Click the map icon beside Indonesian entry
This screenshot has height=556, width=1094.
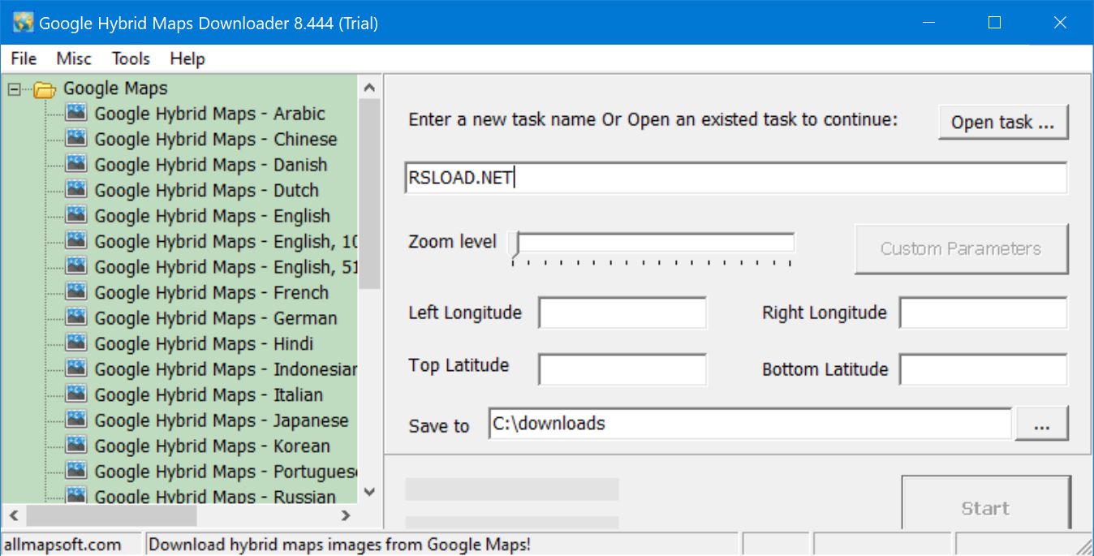click(76, 369)
